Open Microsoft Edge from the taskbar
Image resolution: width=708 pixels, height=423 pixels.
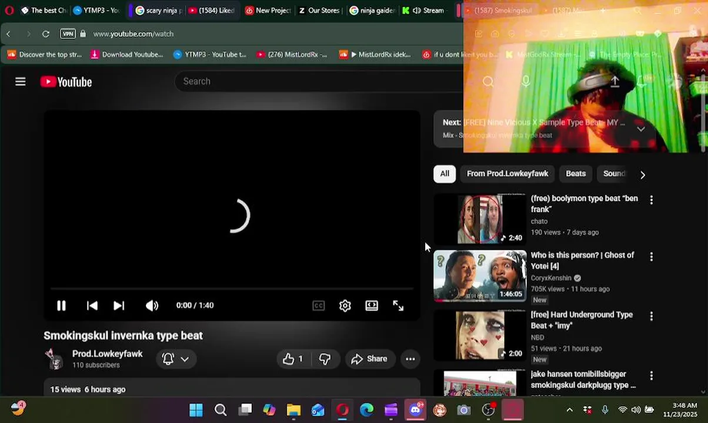(366, 410)
